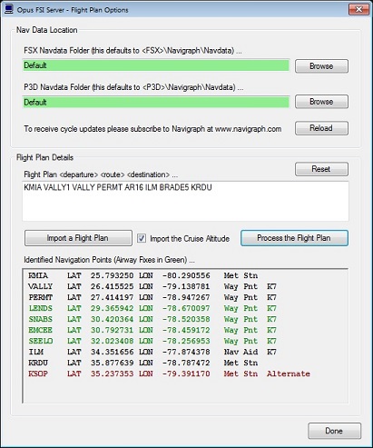Open Import a Flight Plan
This screenshot has width=373, height=448.
78,238
